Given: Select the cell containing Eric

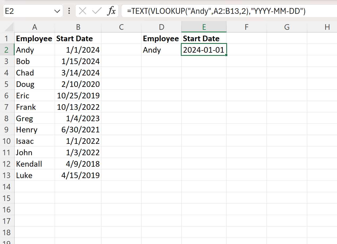Looking at the screenshot, I should coord(35,96).
